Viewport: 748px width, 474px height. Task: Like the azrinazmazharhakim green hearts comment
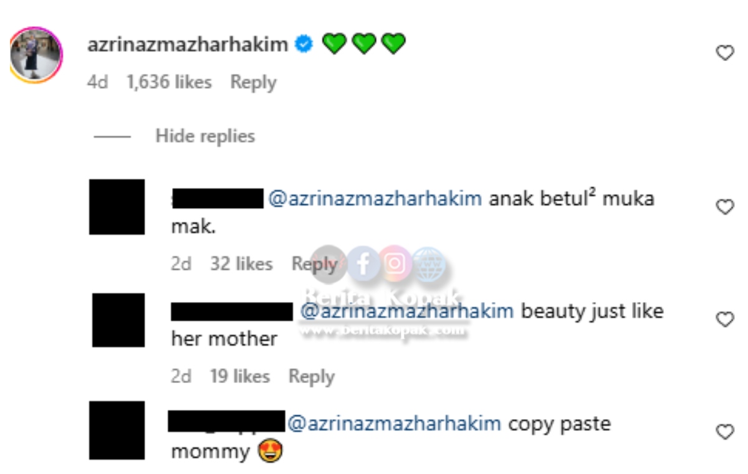[724, 54]
